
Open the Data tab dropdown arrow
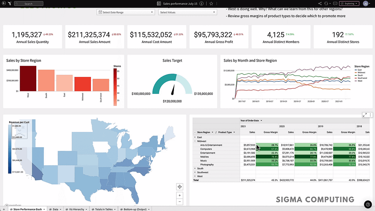(60, 209)
